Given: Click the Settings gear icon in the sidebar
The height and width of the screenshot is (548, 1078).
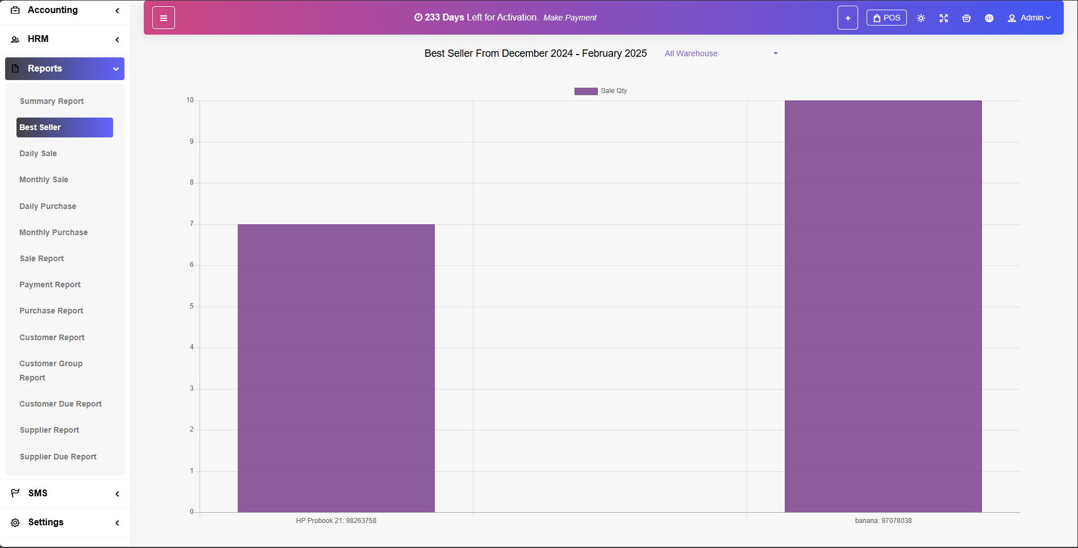Looking at the screenshot, I should point(15,522).
